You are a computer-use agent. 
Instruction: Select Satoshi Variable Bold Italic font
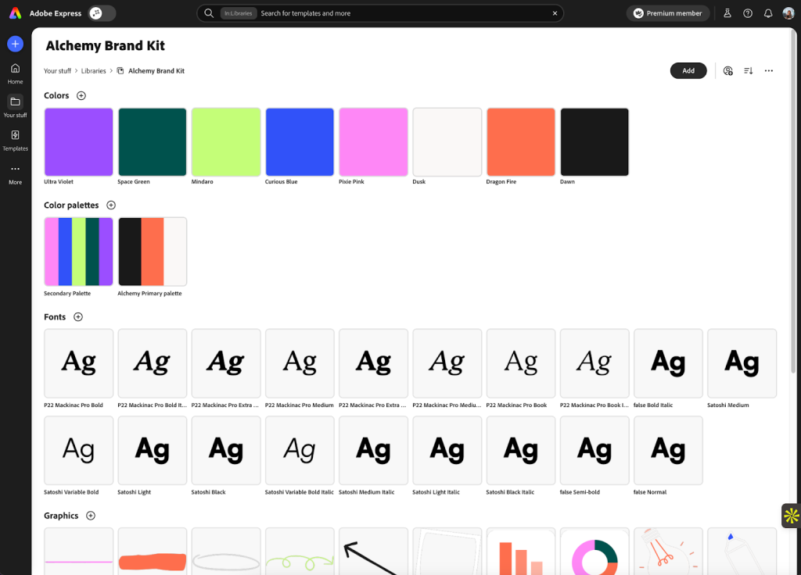300,451
